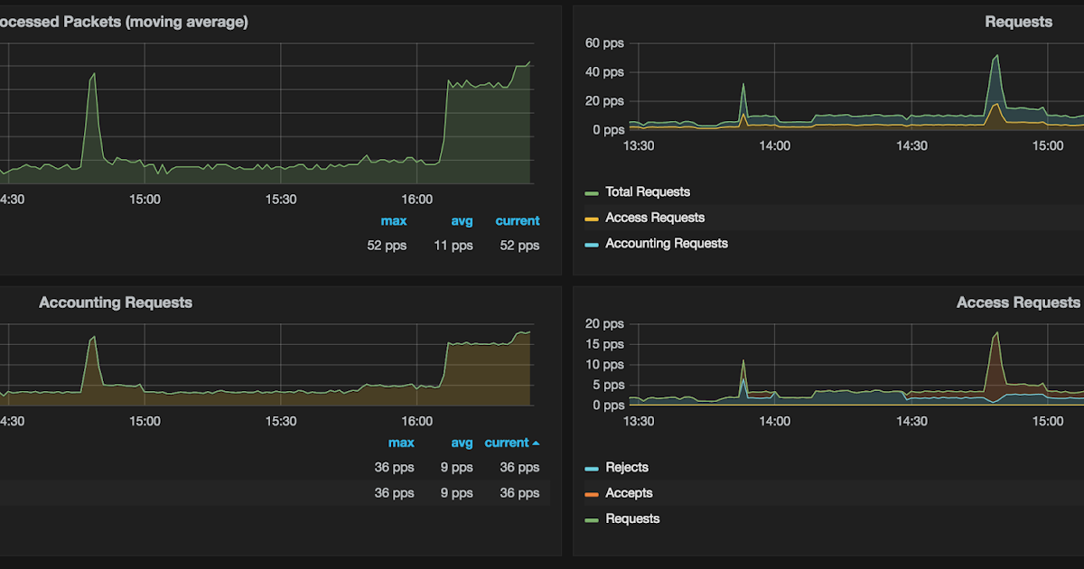Open the Accounting Requests panel menu

coord(116,303)
